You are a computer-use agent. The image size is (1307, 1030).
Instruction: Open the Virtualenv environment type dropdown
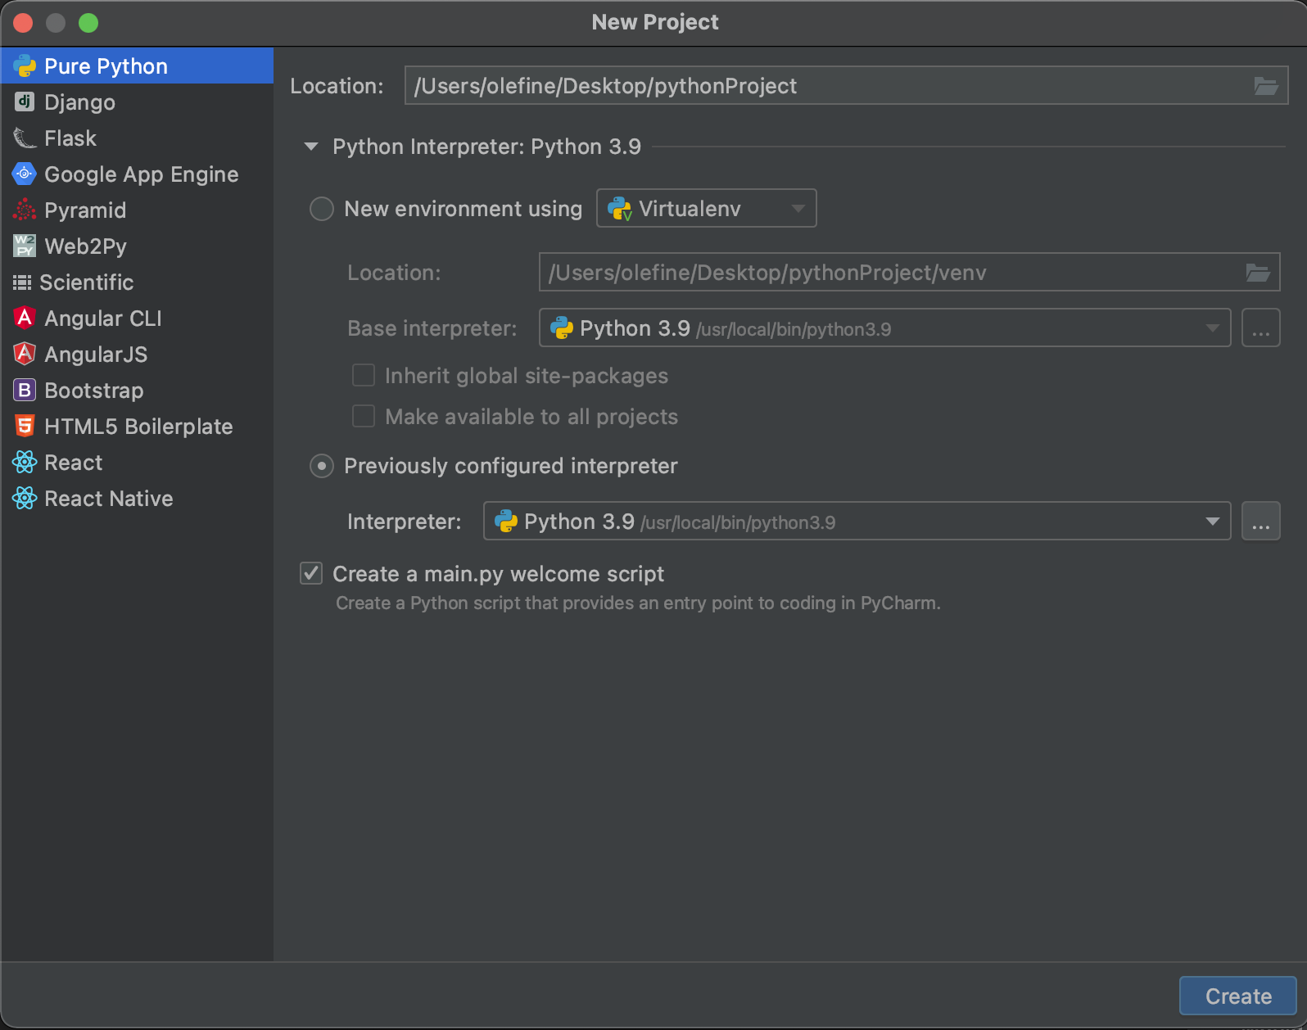tap(706, 208)
